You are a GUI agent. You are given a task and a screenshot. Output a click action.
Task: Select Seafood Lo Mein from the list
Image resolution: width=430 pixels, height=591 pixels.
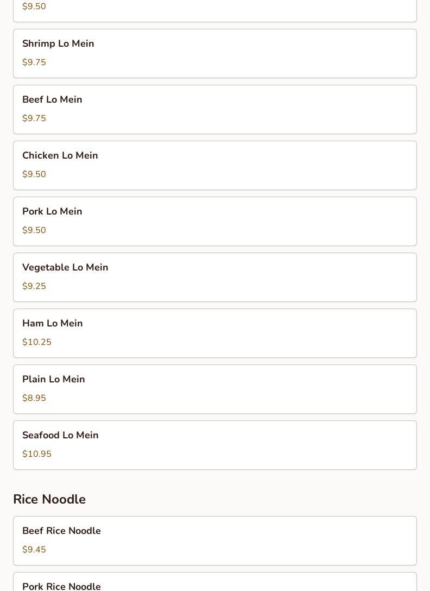coord(60,435)
